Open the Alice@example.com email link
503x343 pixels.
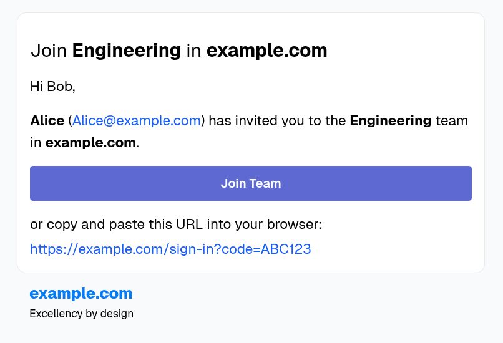[137, 120]
